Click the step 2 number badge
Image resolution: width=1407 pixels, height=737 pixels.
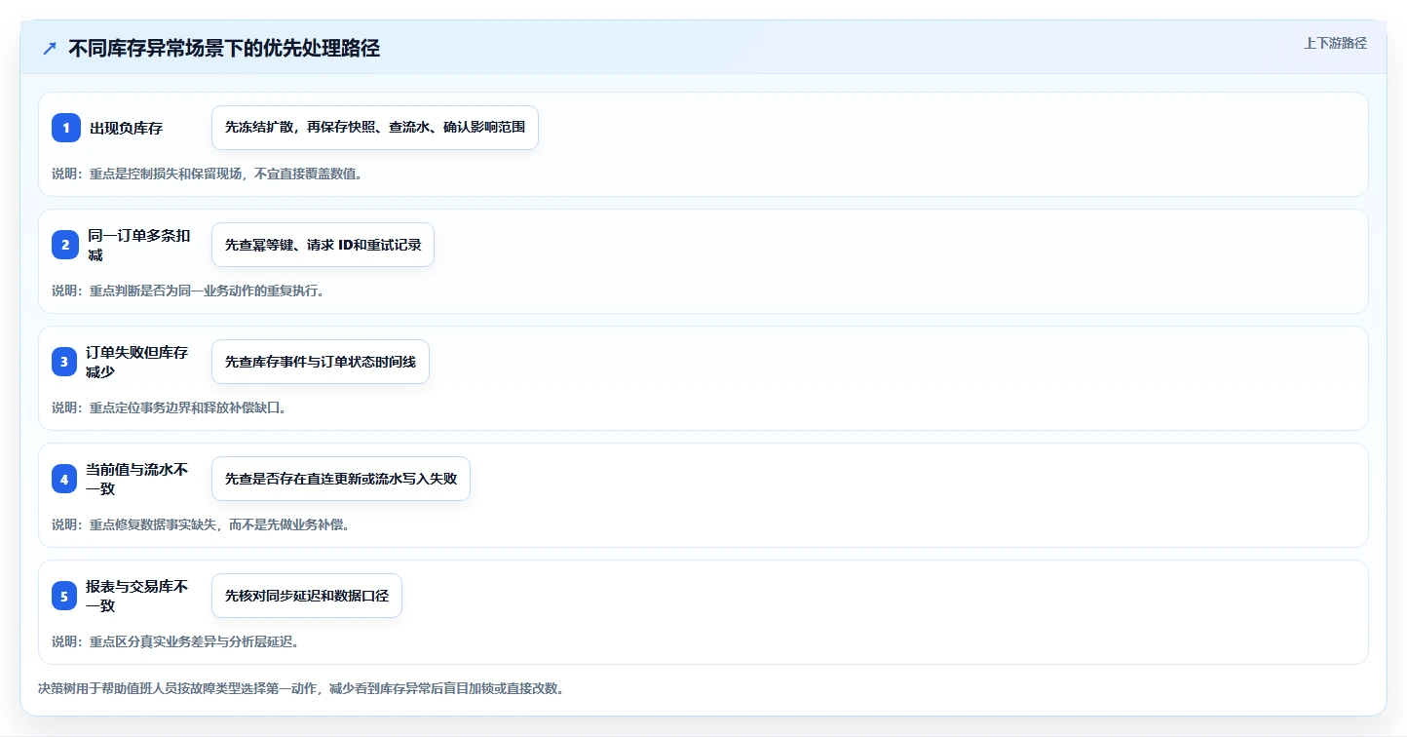[66, 245]
